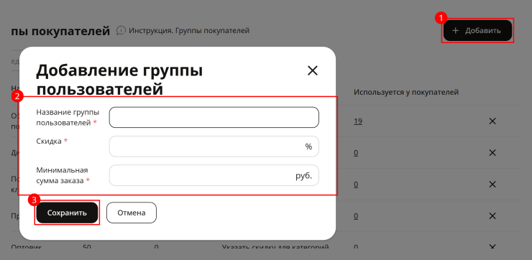Open the Инструкция. Группы покупателей link
Image resolution: width=532 pixels, height=260 pixels.
(x=189, y=30)
